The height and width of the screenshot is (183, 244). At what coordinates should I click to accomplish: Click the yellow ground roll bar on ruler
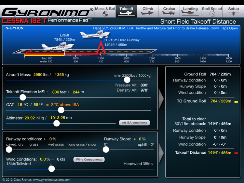click(x=45, y=55)
